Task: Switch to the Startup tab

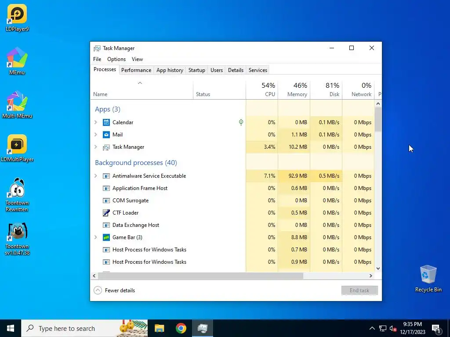Action: pyautogui.click(x=196, y=70)
